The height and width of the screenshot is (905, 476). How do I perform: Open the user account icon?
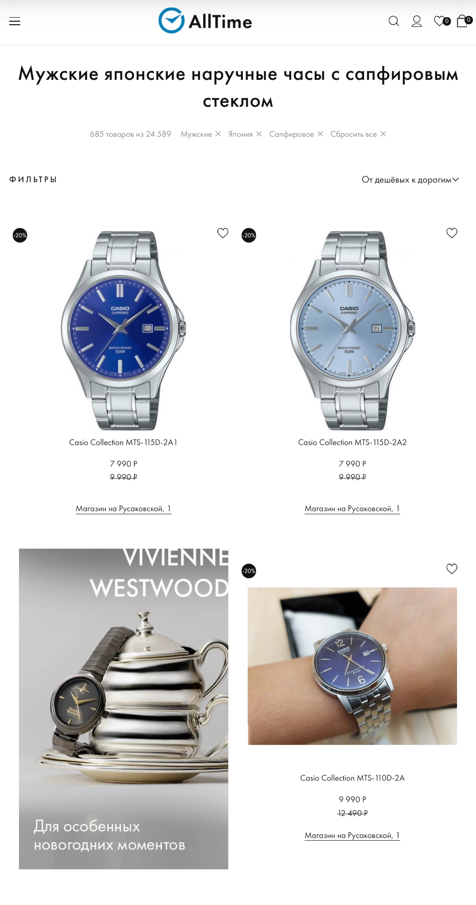[x=416, y=21]
